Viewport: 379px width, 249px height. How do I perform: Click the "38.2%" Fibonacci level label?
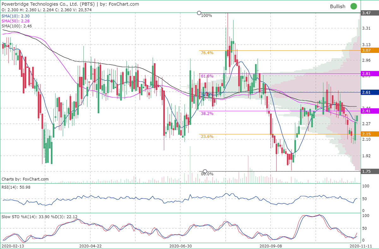click(207, 114)
